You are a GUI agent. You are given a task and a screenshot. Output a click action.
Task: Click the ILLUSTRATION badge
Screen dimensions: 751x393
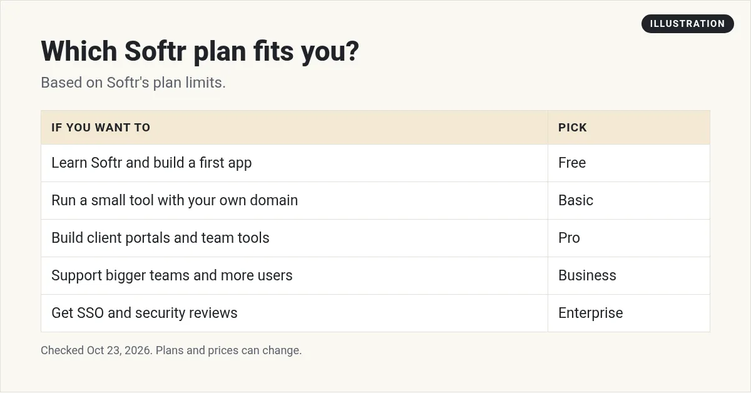(x=687, y=24)
